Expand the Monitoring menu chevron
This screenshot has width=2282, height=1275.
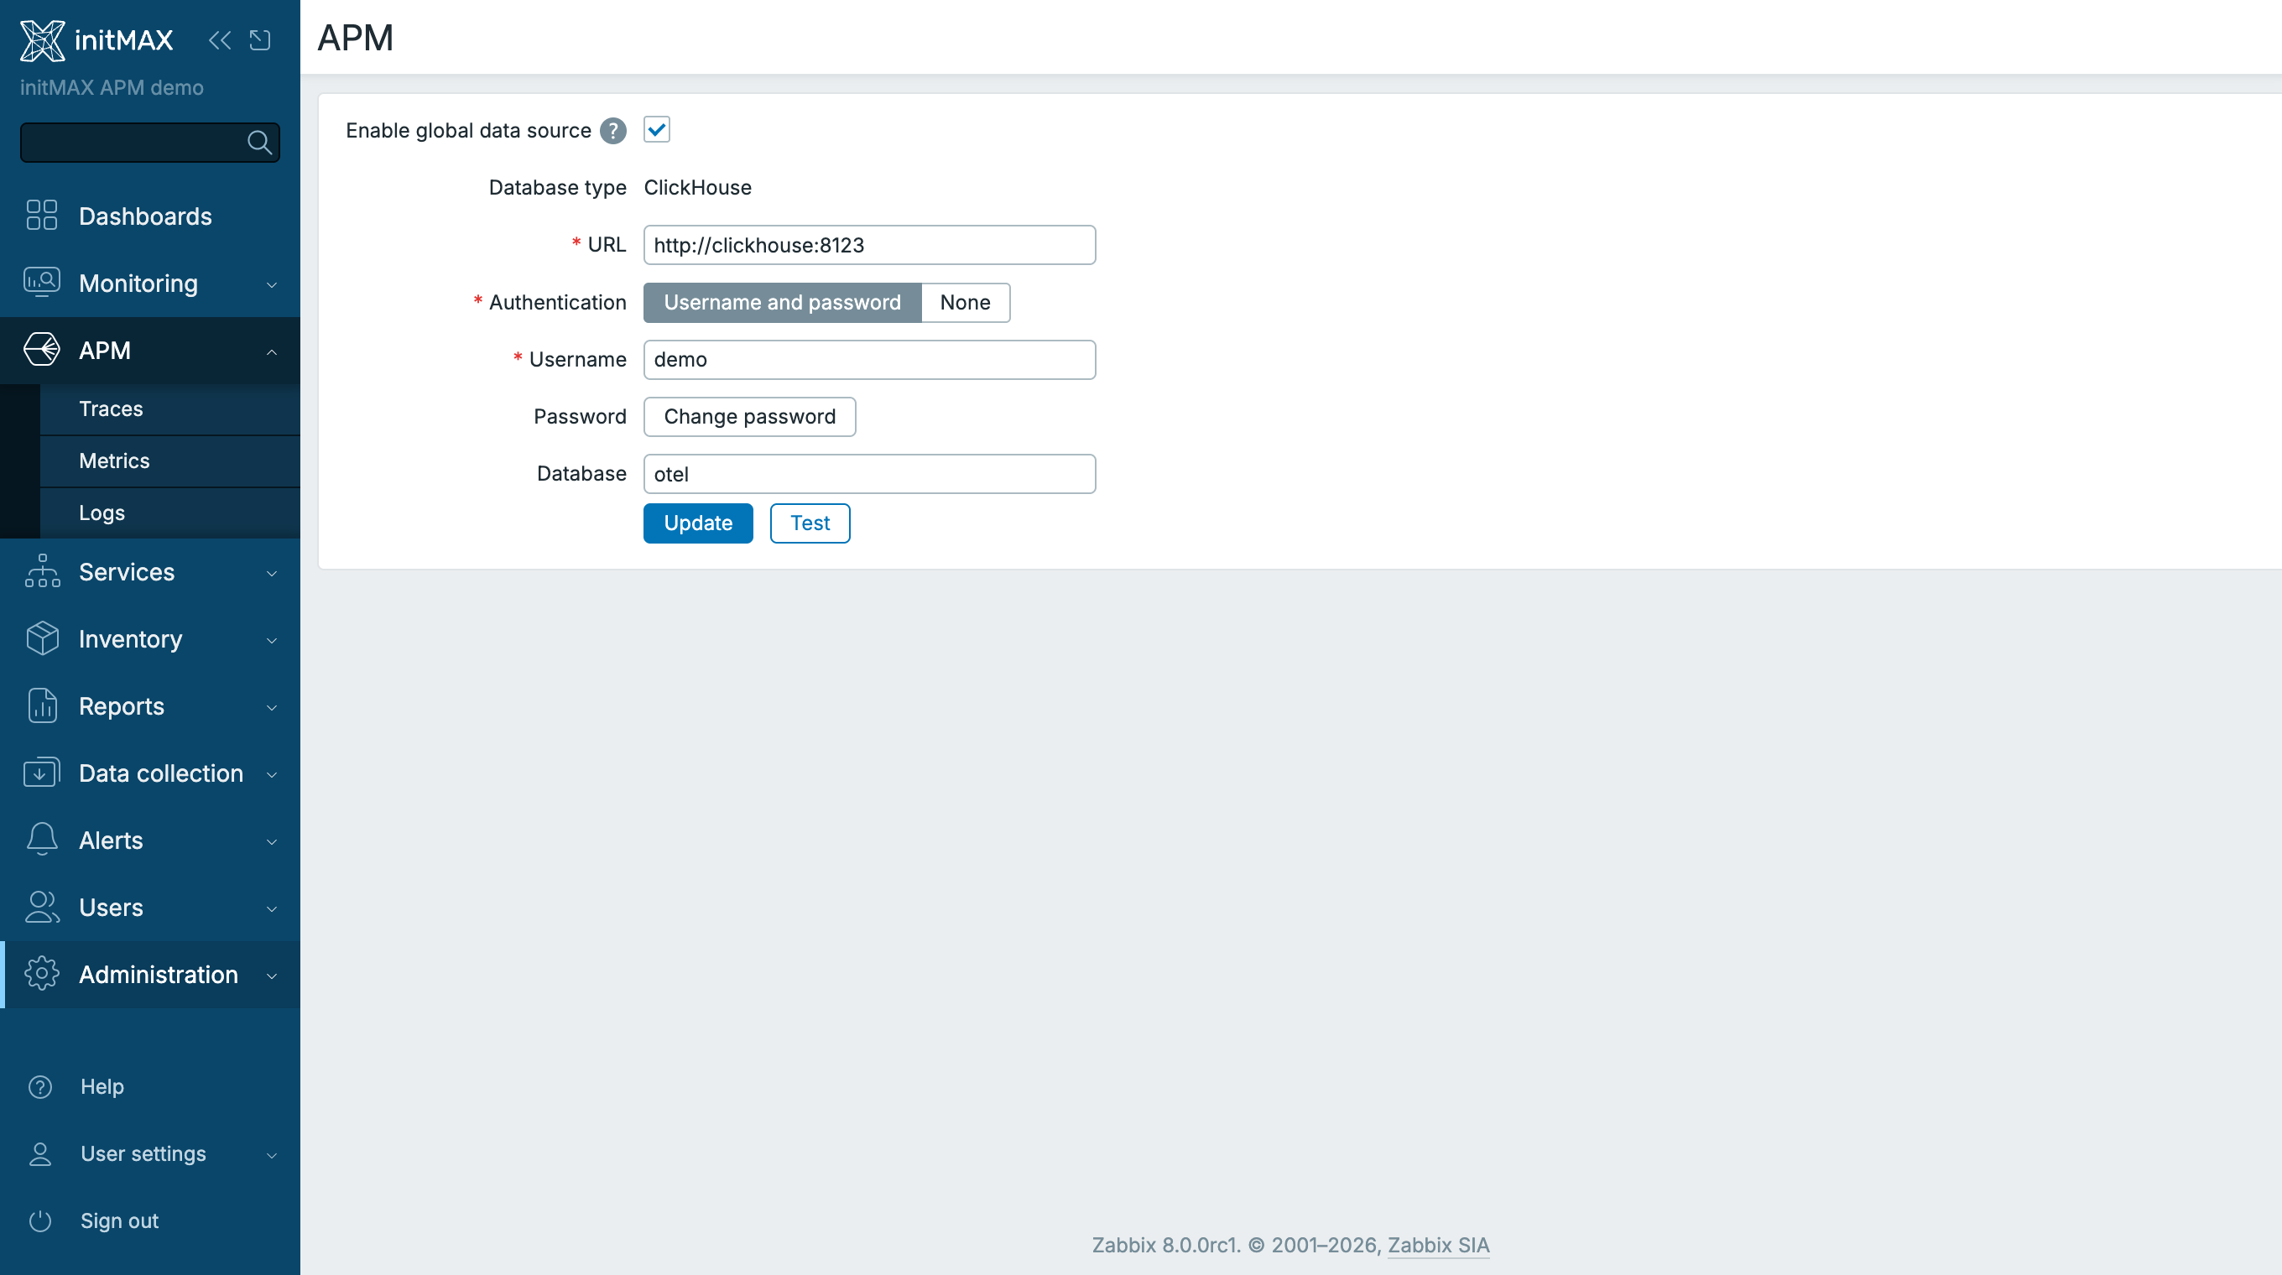pos(272,284)
